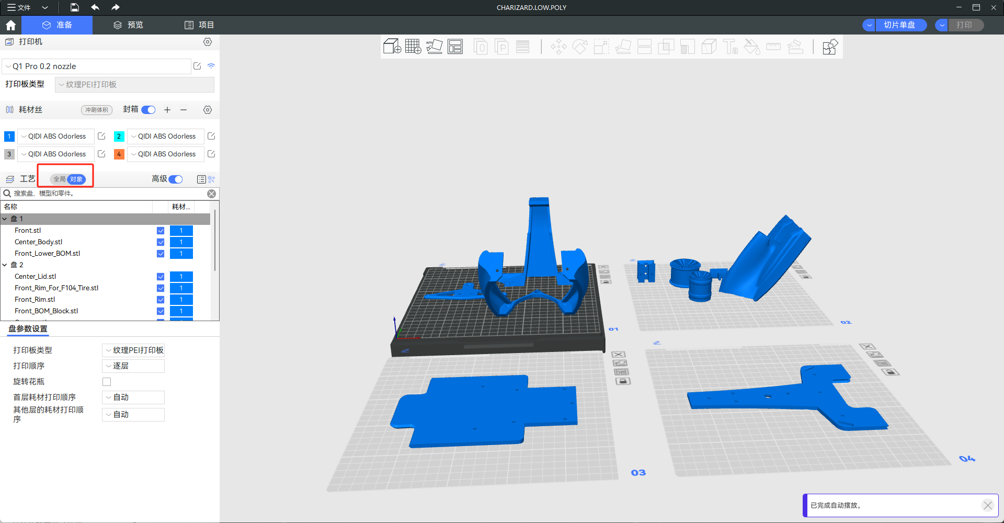Click the 切片单盘 button
Image resolution: width=1004 pixels, height=523 pixels.
coord(899,25)
